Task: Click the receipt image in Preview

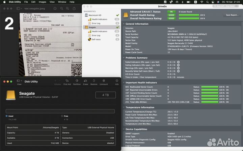Action: [x=50, y=45]
